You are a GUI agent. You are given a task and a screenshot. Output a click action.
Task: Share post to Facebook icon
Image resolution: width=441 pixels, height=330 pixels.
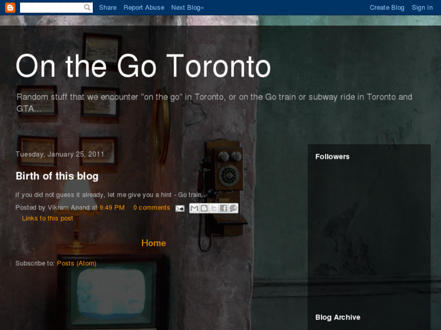point(224,208)
